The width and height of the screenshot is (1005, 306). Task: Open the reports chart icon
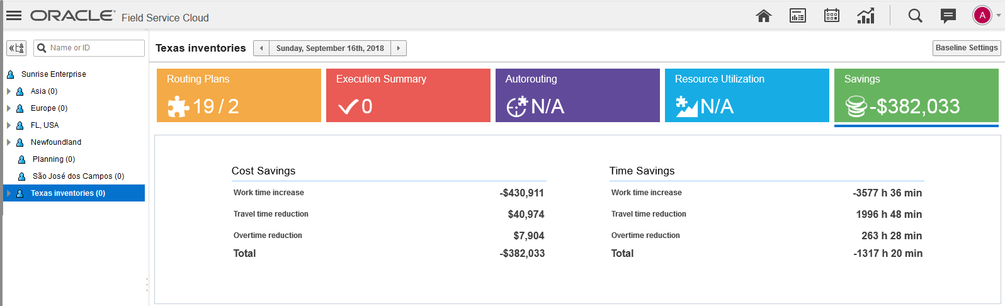coord(866,16)
